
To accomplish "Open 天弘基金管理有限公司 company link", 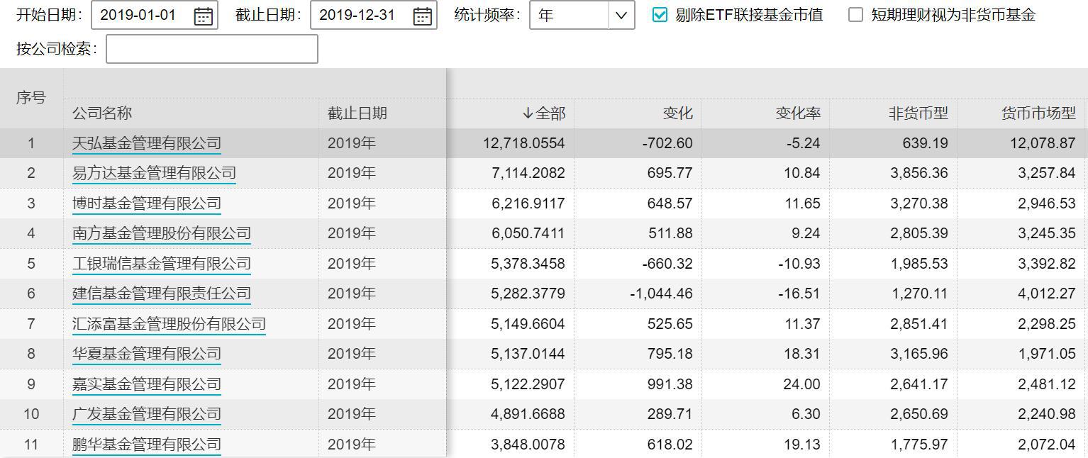I will coord(148,143).
